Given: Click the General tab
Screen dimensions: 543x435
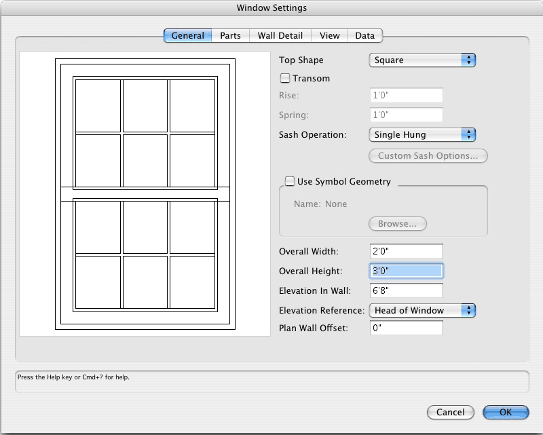Looking at the screenshot, I should 187,35.
